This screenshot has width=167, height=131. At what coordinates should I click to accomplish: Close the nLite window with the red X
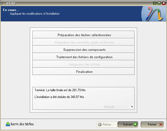(164, 3)
